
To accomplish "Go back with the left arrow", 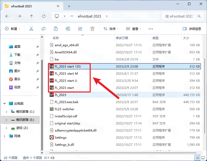I will (x=7, y=16).
